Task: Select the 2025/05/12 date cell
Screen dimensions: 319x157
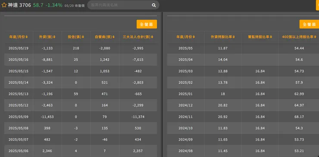Action: pyautogui.click(x=19, y=105)
